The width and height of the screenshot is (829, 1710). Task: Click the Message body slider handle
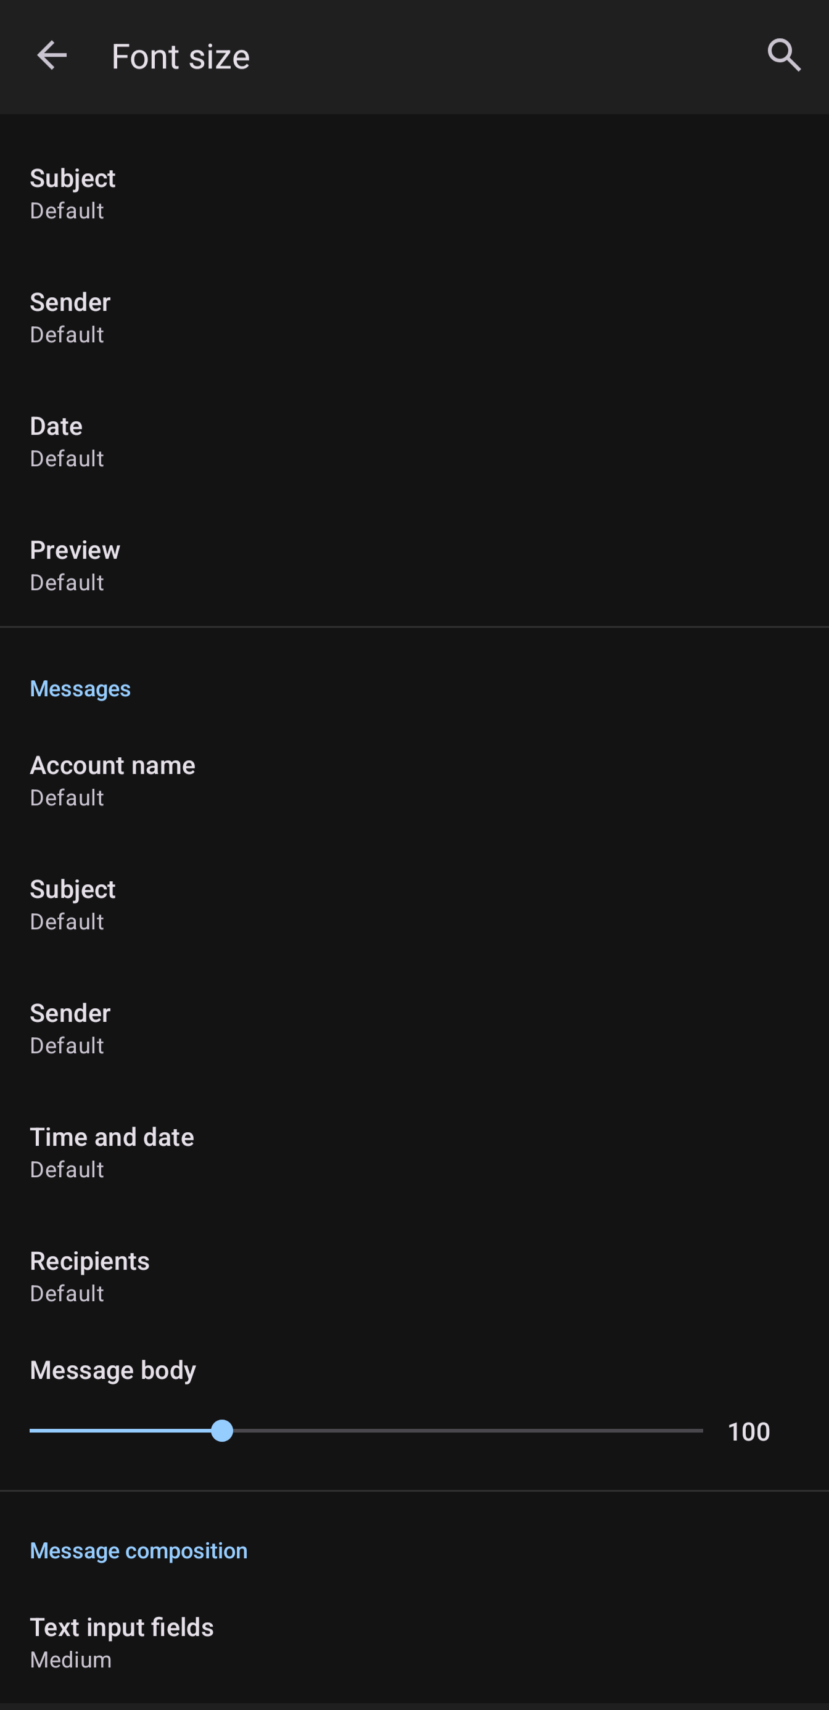coord(222,1431)
